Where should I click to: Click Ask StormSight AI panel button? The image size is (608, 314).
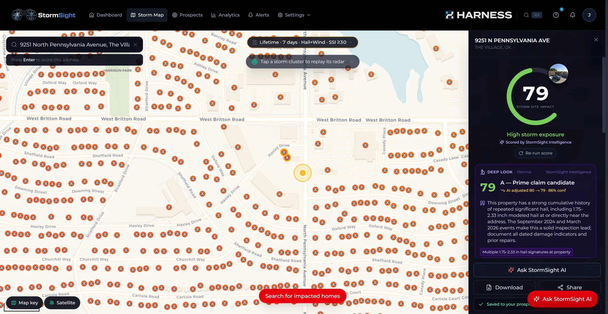[x=537, y=270]
